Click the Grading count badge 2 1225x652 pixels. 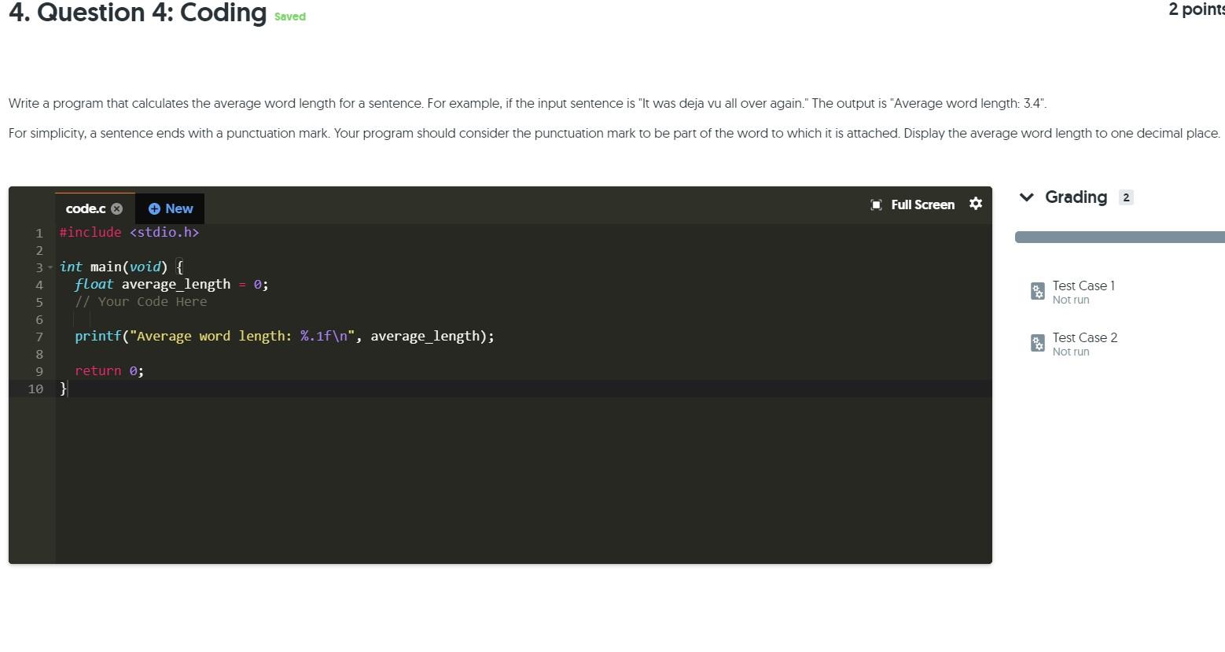click(1126, 197)
